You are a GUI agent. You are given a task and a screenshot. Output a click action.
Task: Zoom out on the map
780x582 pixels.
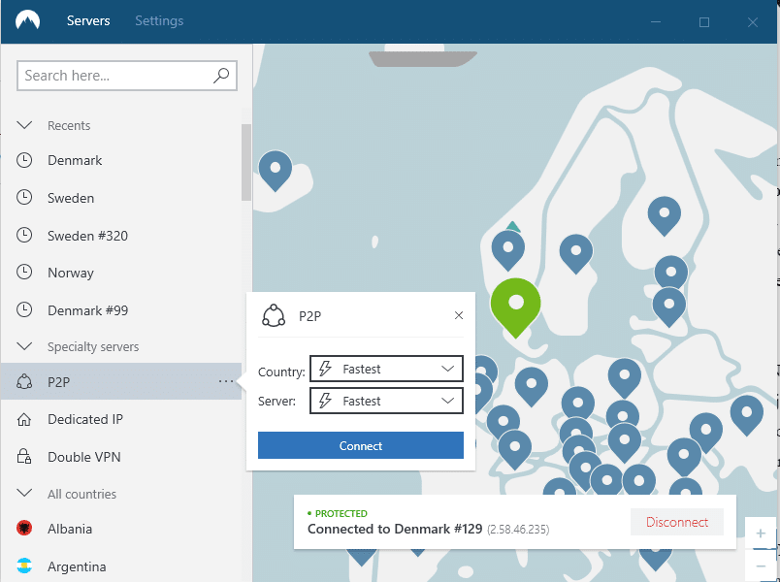coord(761,566)
